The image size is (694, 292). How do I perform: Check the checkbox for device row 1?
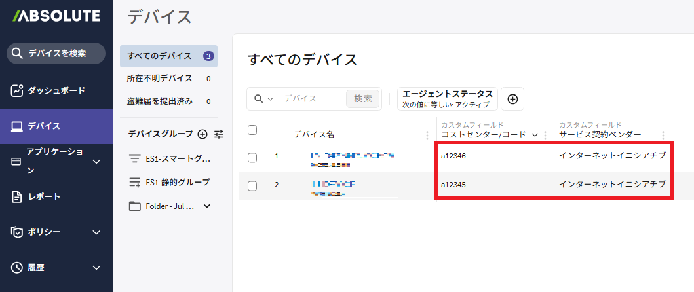252,157
